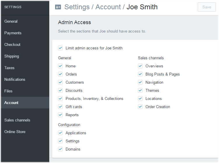Viewport: 219px width, 163px height.
Task: Uncheck the Themes sales channel checkbox
Action: point(140,90)
